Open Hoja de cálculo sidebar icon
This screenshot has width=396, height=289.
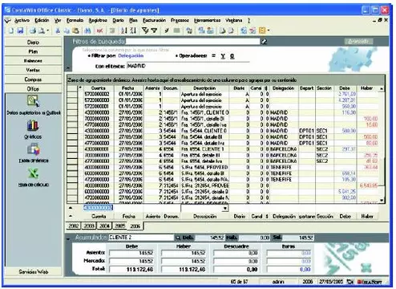(x=34, y=177)
